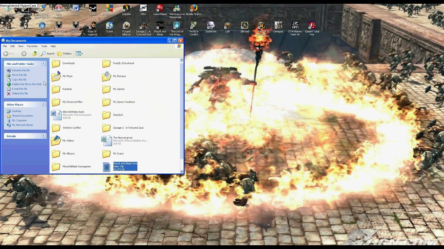Select Rise Of Legends desktop shortcut
The image size is (444, 249).
[x=92, y=28]
